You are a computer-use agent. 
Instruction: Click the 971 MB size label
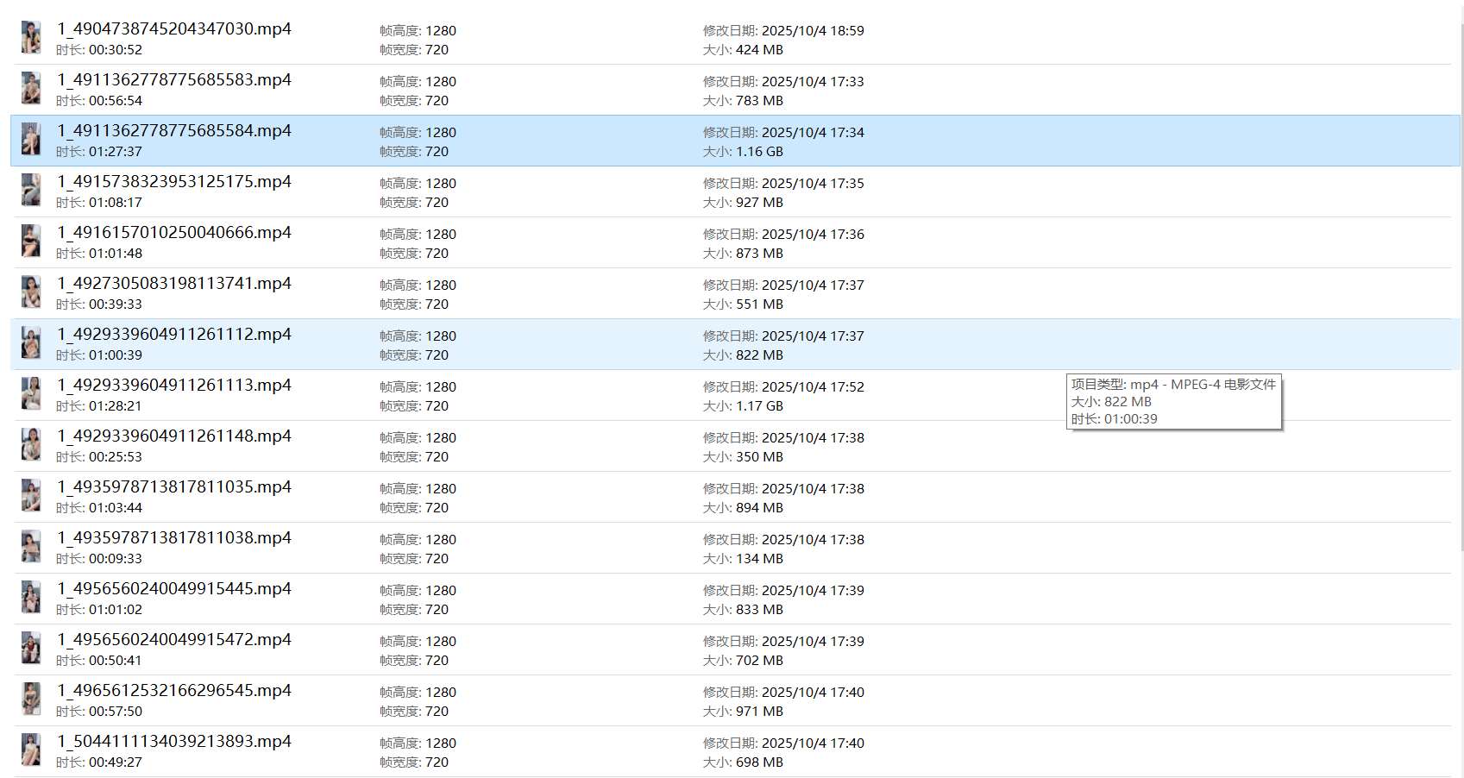(759, 712)
